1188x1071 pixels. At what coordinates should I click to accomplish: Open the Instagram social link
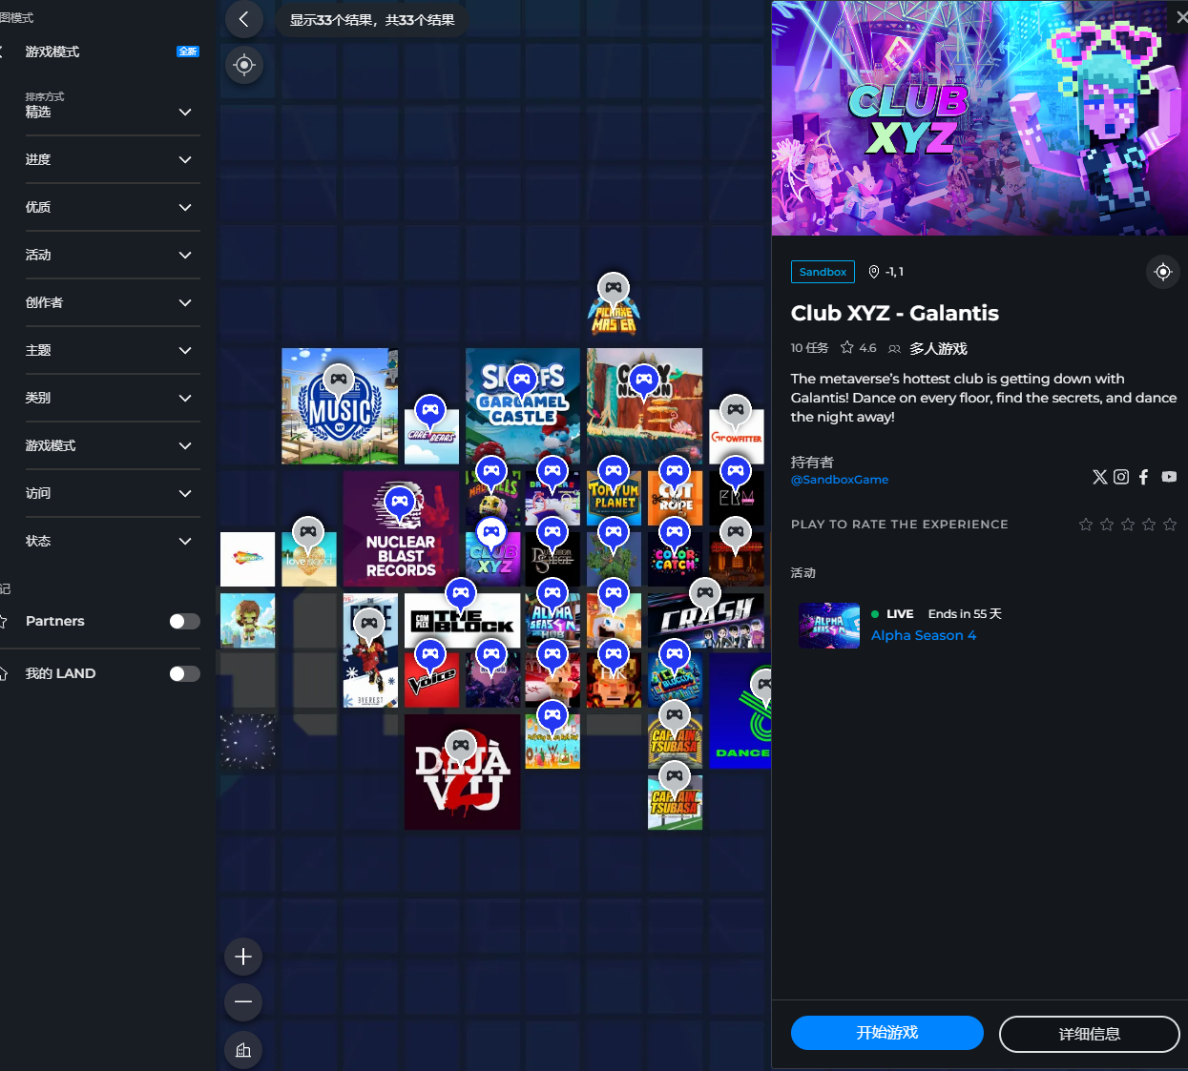[1121, 477]
